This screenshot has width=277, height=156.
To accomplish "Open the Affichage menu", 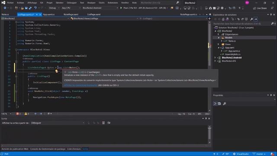I will point(32,3).
